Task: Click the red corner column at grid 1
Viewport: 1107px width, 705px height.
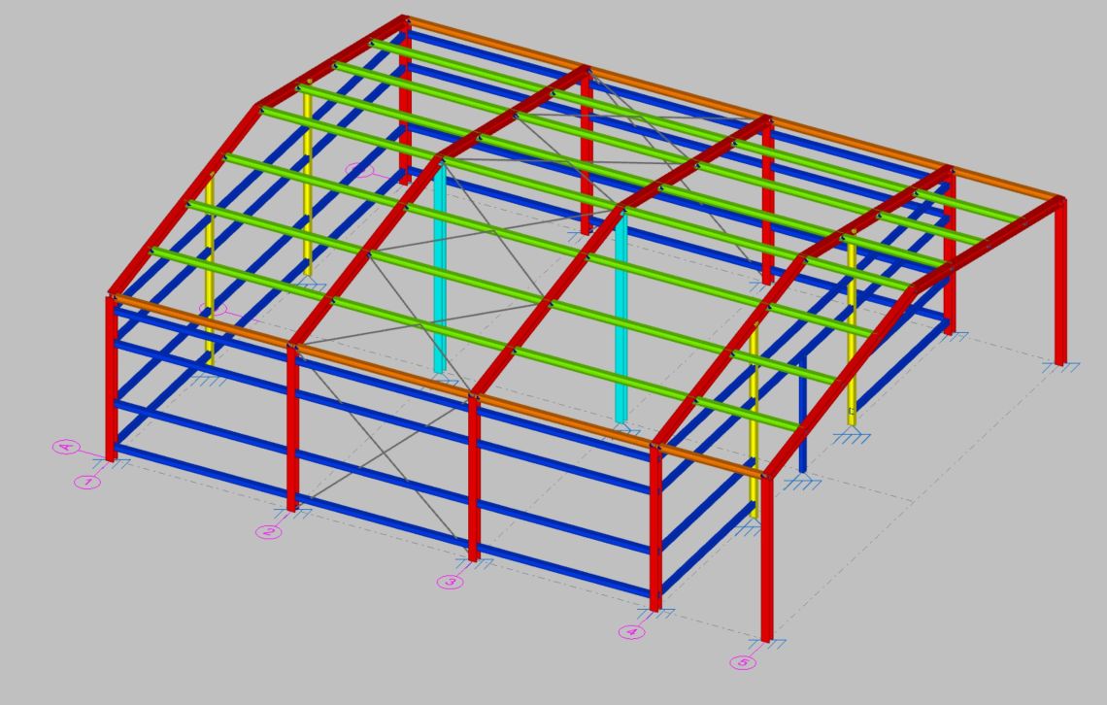Action: pyautogui.click(x=111, y=379)
